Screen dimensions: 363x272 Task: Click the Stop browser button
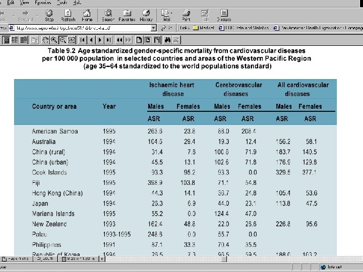click(49, 16)
